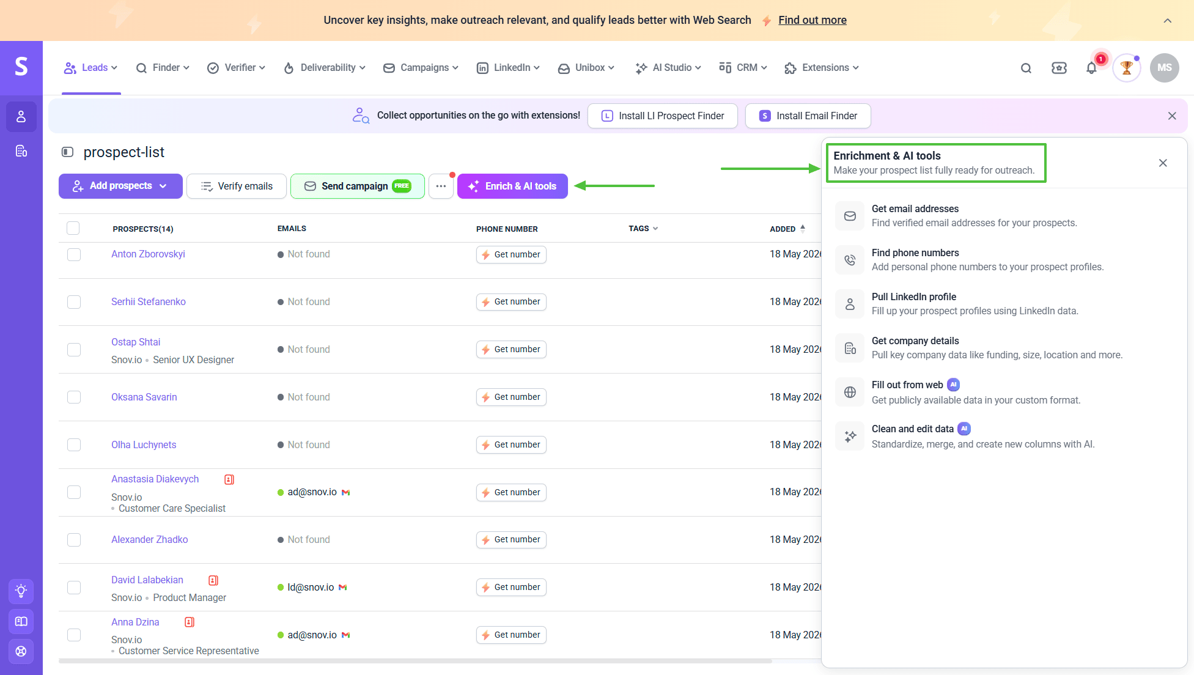Open the notifications bell
This screenshot has height=675, width=1194.
1092,68
